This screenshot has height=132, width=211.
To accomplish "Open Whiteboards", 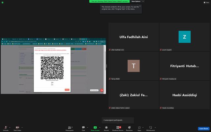I will 151,128.
